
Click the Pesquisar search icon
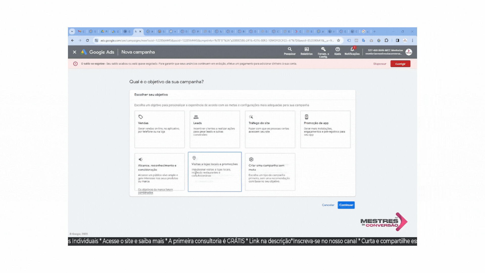point(289,49)
